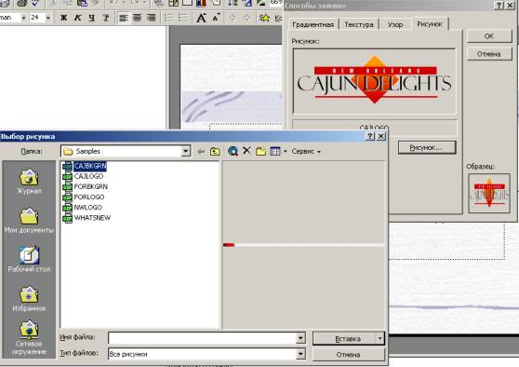This screenshot has height=367, width=519.
Task: Open Сервис menu in file dialog
Action: [306, 152]
